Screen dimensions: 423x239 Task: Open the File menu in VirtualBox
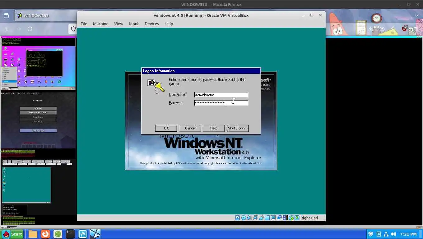coord(84,24)
